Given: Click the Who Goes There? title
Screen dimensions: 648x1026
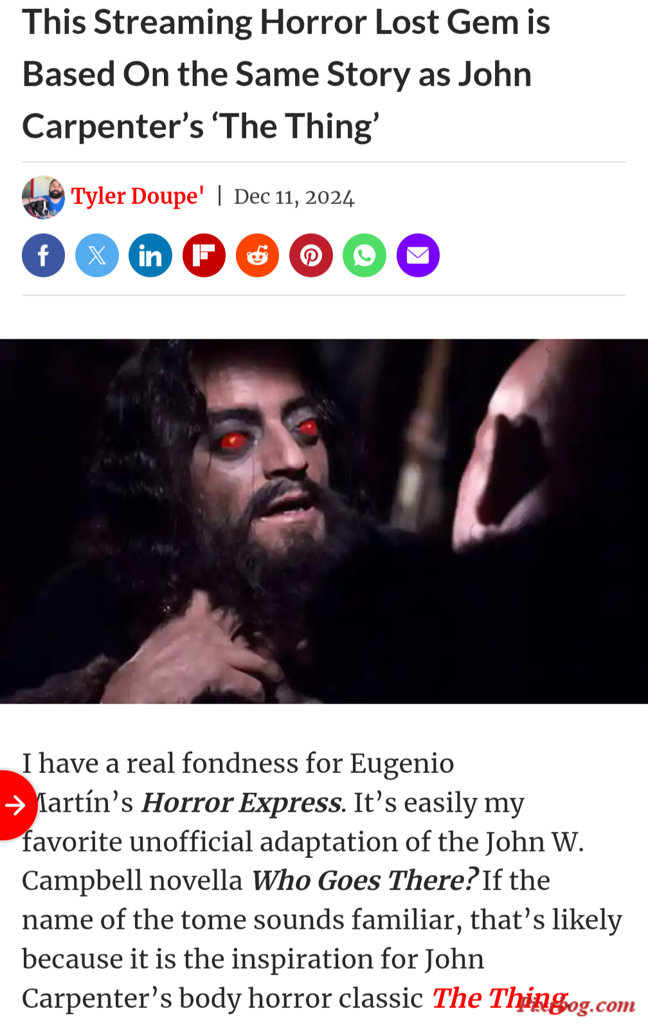Looking at the screenshot, I should tap(364, 881).
